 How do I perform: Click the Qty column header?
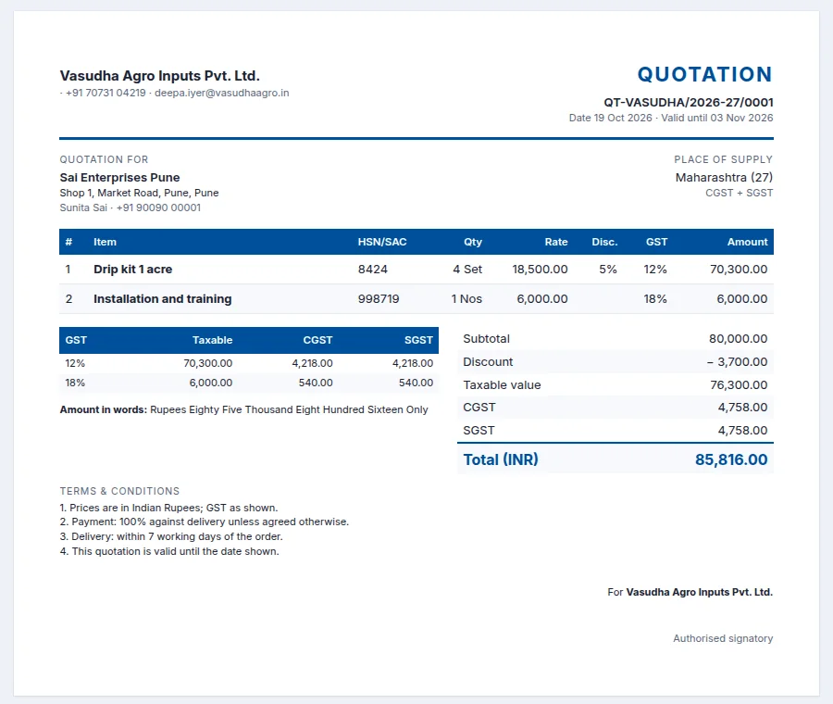[x=473, y=242]
